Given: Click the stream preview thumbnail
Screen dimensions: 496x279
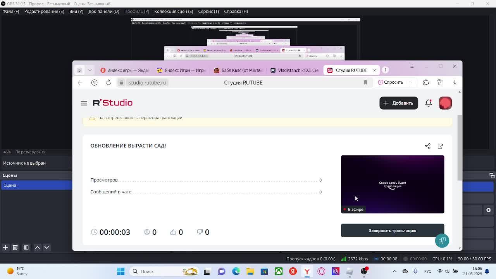Looking at the screenshot, I should tap(393, 184).
